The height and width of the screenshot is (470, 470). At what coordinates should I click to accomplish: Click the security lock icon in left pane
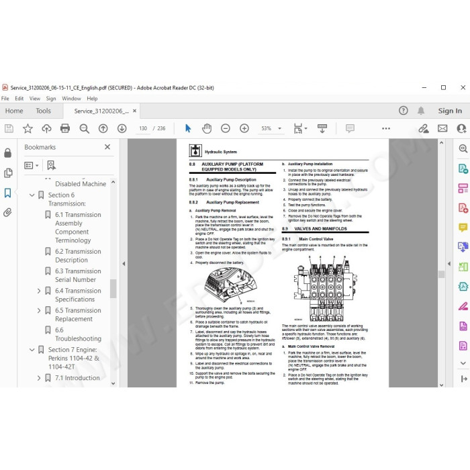[8, 153]
